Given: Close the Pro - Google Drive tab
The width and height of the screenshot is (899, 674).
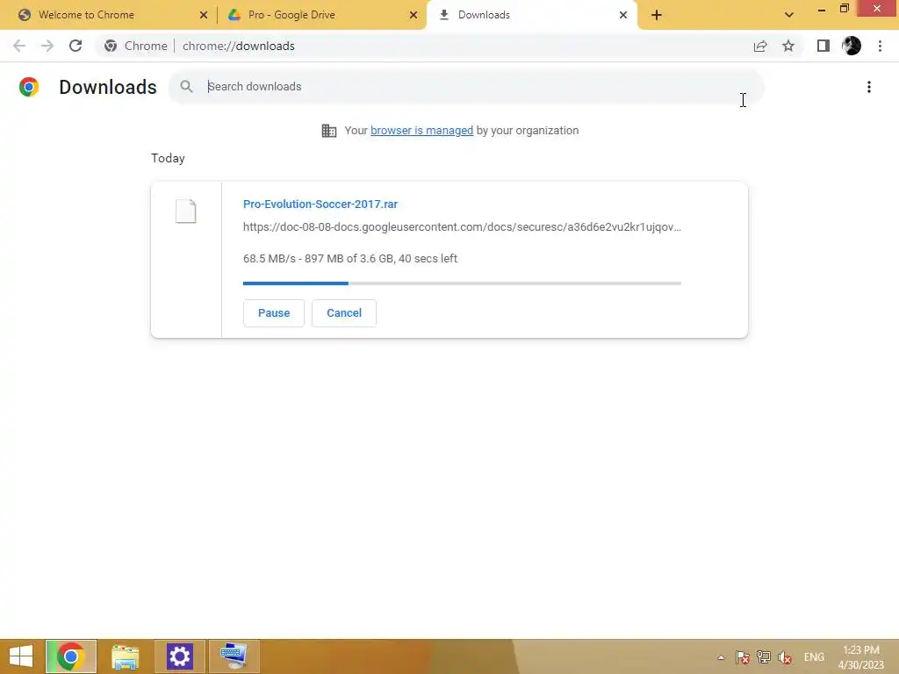Looking at the screenshot, I should click(414, 15).
